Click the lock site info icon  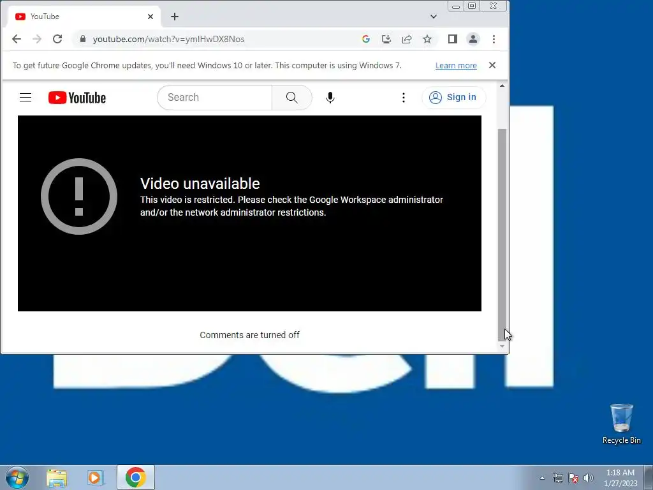click(83, 39)
